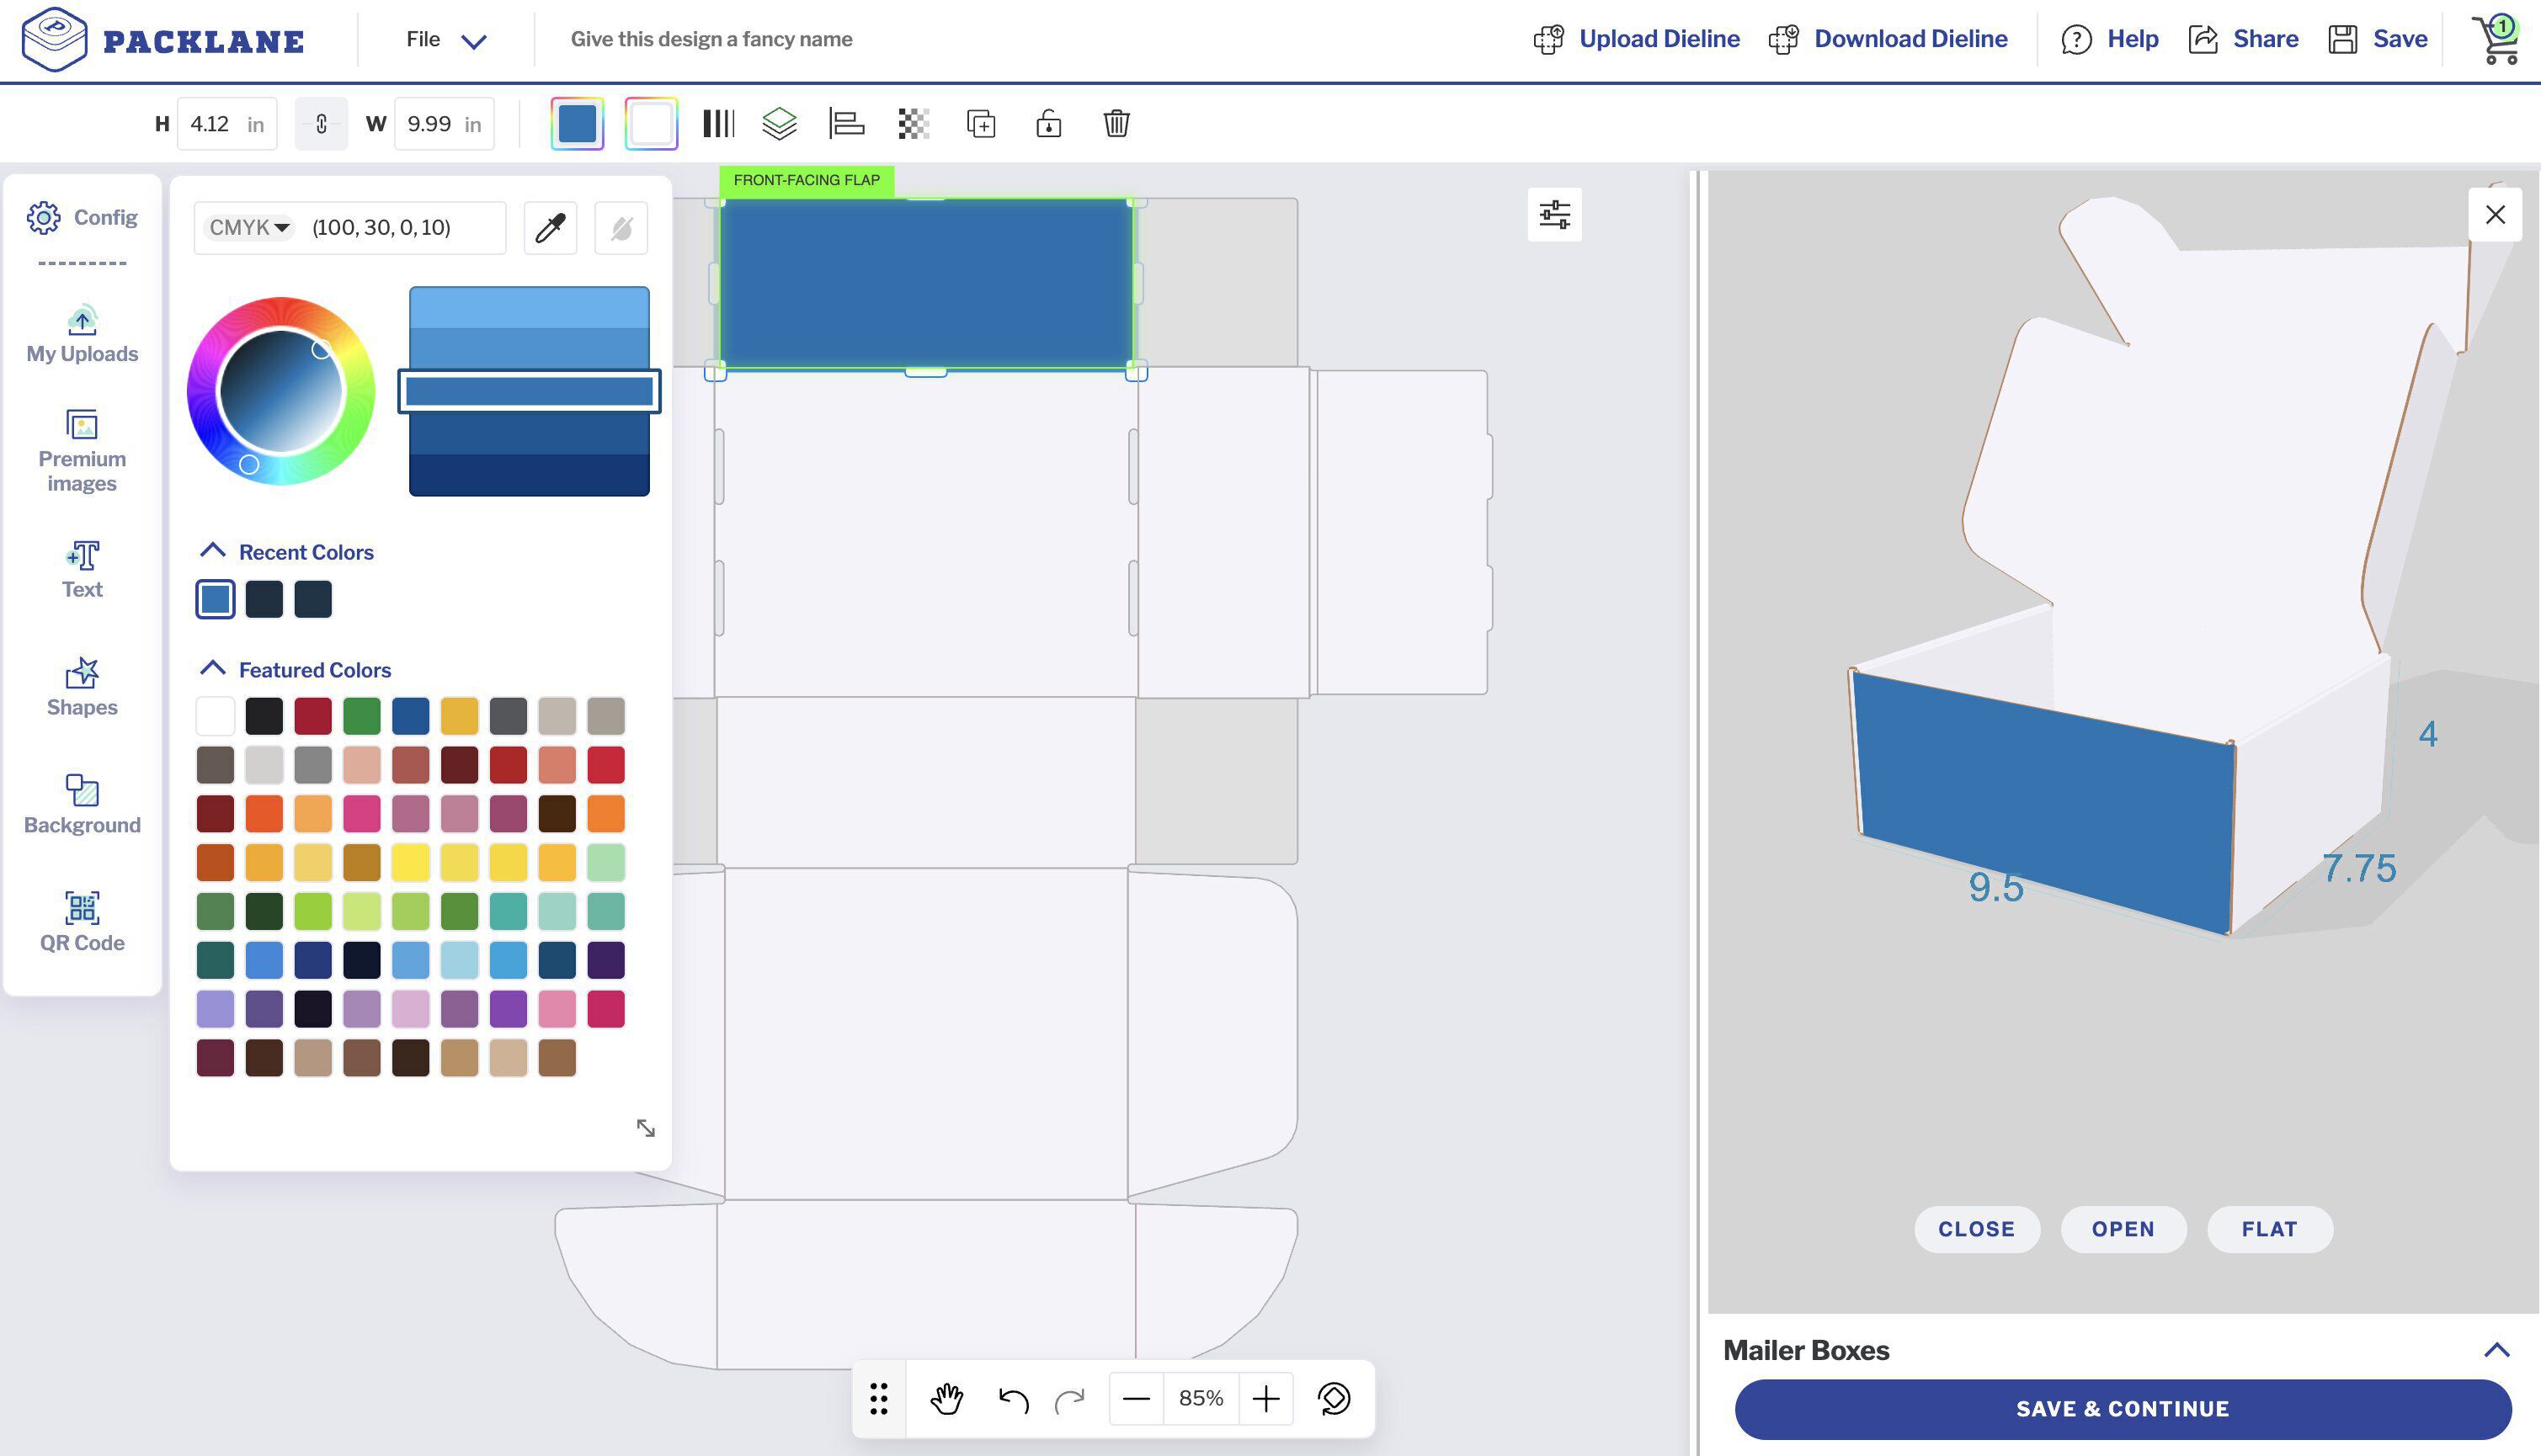
Task: Open the Shapes panel
Action: (82, 688)
